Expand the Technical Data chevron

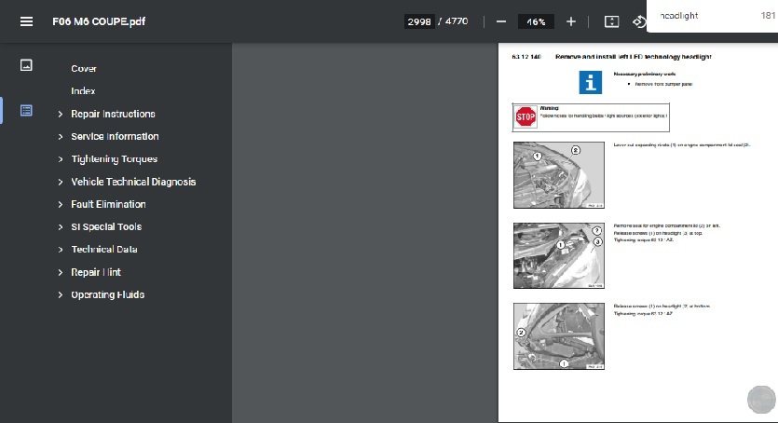[x=60, y=250]
